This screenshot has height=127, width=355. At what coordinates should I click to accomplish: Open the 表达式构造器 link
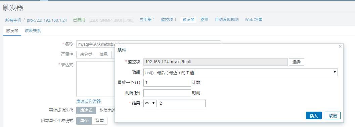tap(89, 101)
